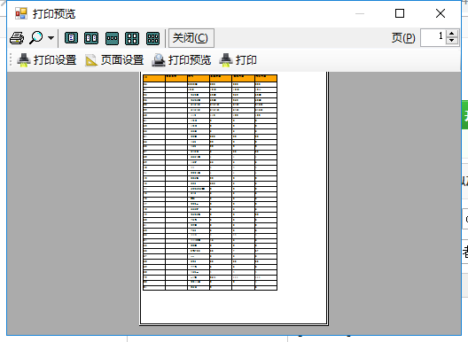Open 页面设置 page setup

pos(114,60)
